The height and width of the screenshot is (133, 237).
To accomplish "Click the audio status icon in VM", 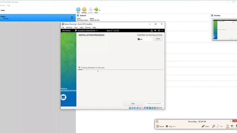I will point(135,108).
